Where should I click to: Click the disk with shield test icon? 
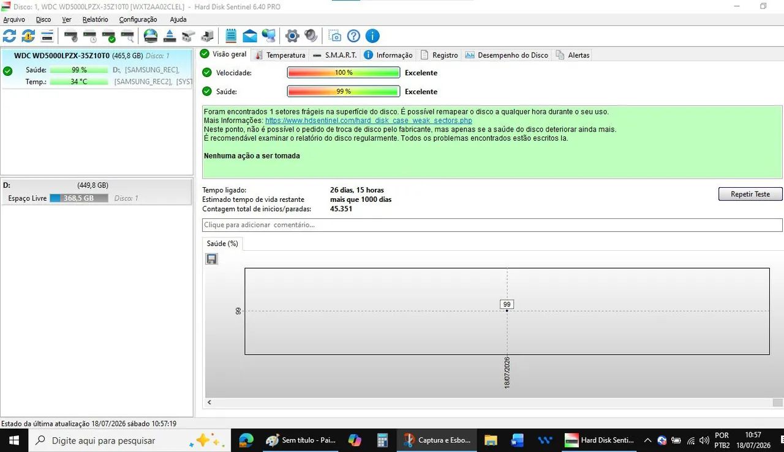pyautogui.click(x=71, y=36)
